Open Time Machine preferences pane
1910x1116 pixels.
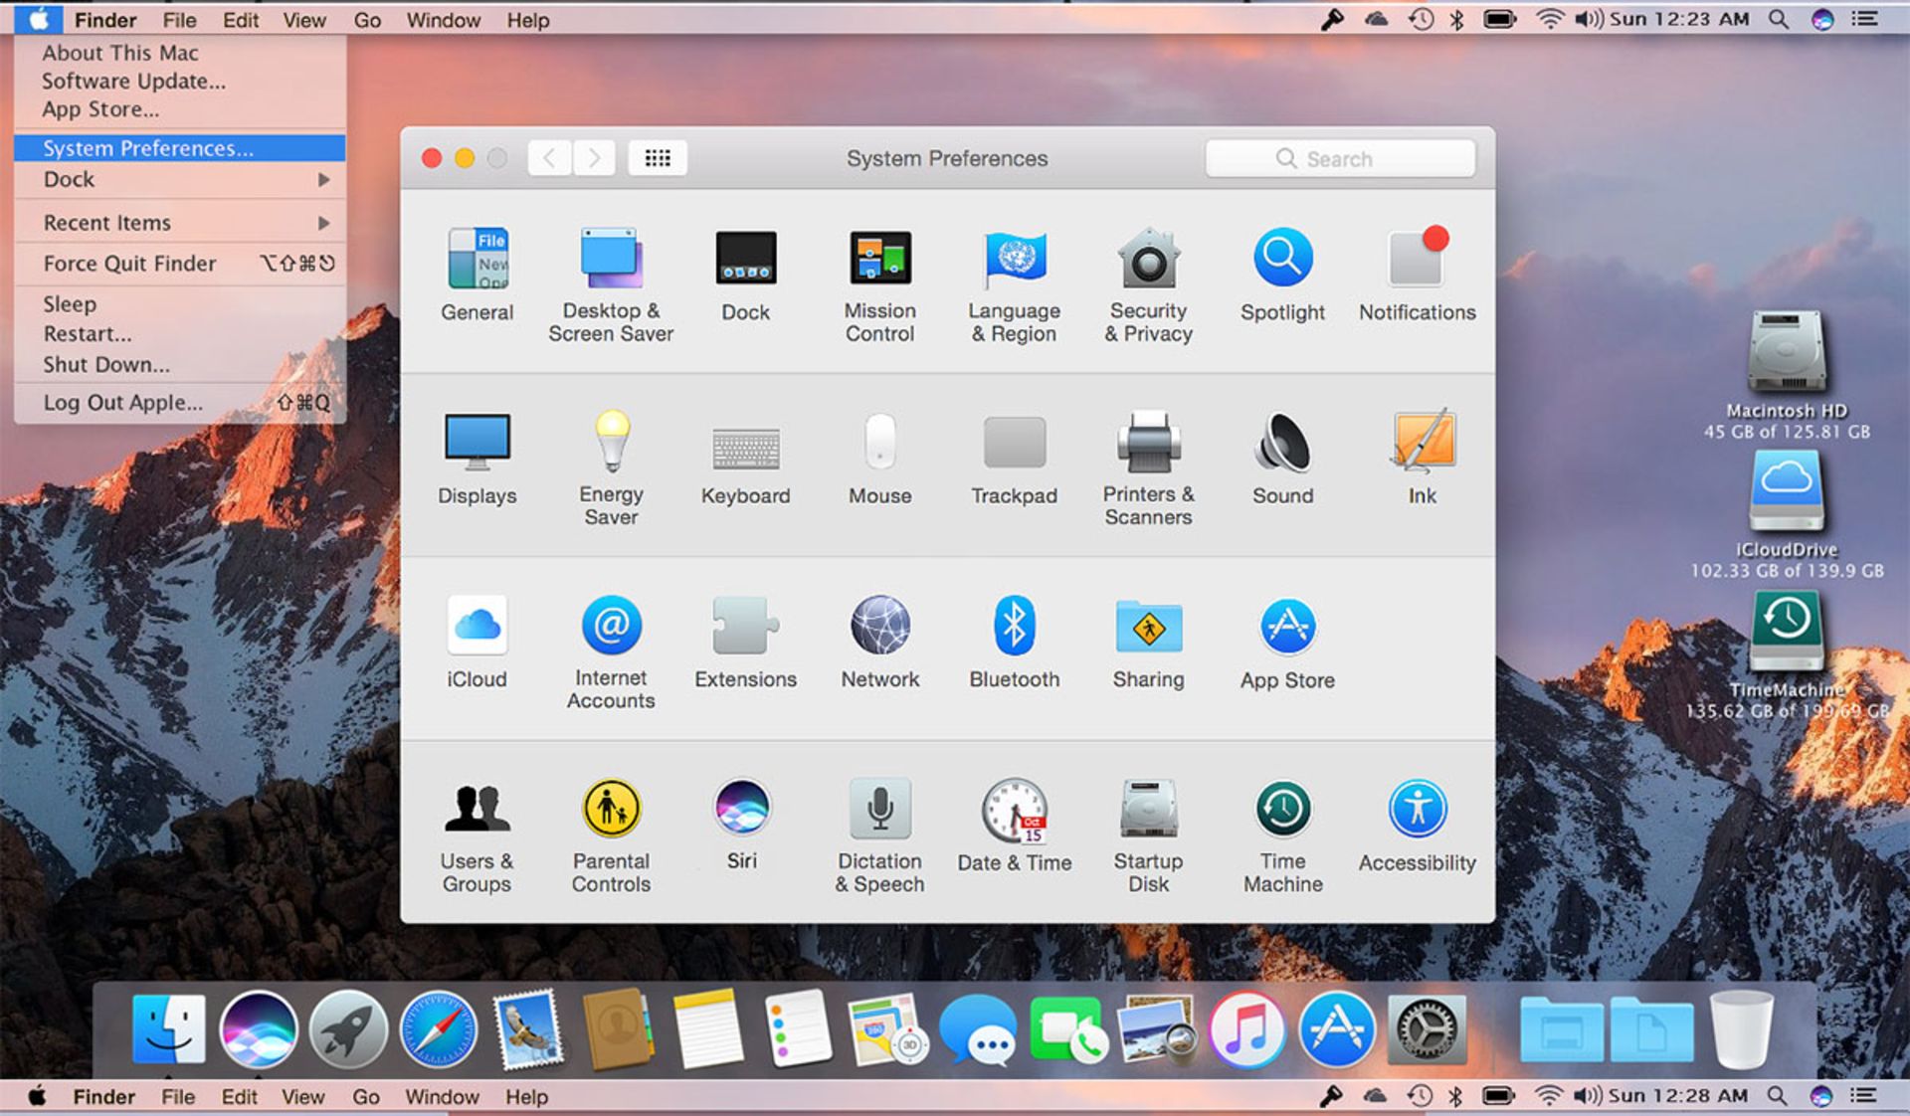click(1282, 836)
